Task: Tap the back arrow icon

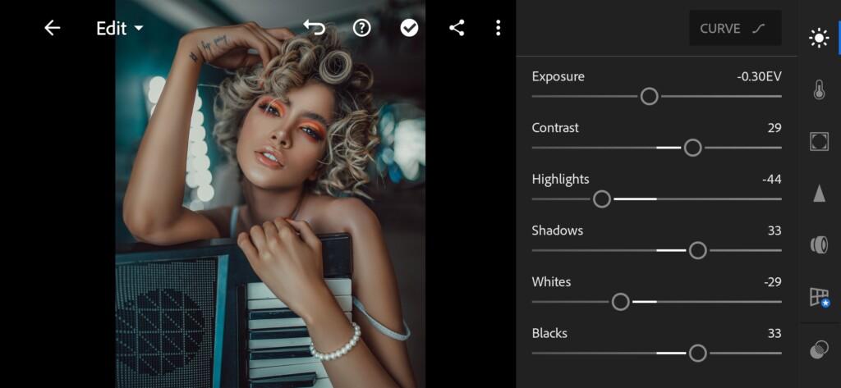Action: pyautogui.click(x=52, y=28)
